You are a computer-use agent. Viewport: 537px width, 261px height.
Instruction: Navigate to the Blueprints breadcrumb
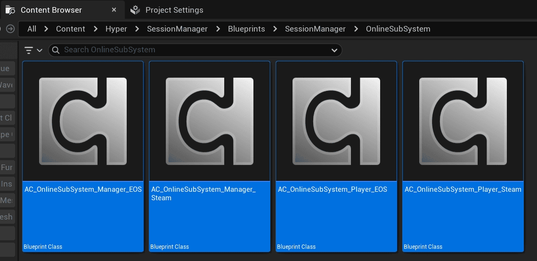[246, 29]
